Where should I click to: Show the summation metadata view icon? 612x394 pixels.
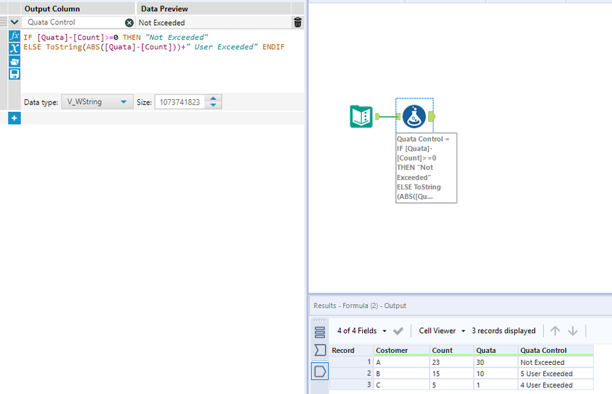point(320,350)
